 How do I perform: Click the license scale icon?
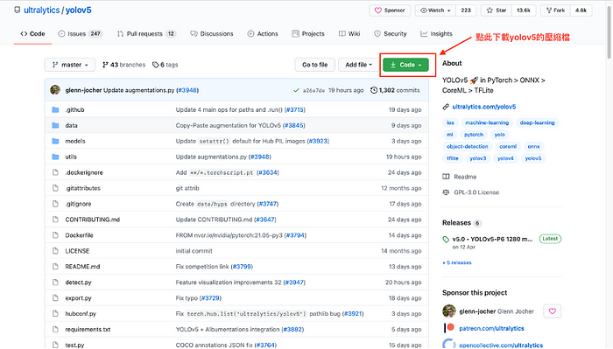(x=446, y=192)
